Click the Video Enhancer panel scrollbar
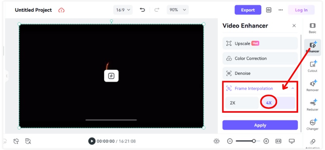 coord(301,84)
